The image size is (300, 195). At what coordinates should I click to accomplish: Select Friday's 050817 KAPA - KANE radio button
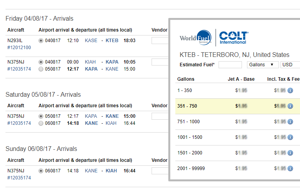[41, 69]
